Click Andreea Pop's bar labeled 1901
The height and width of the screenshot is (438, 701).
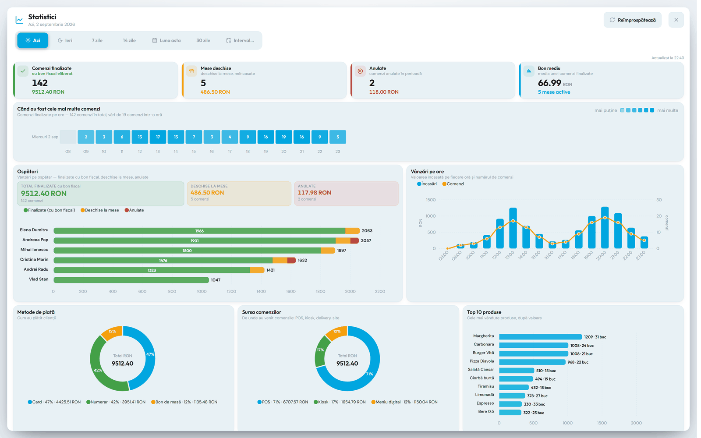coord(195,240)
